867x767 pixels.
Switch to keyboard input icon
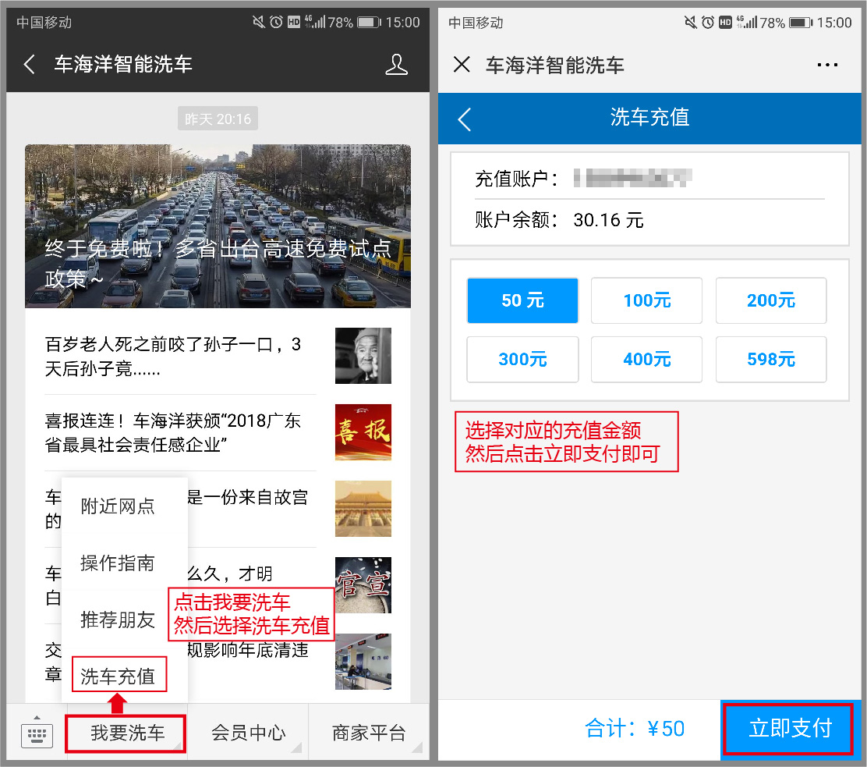coord(37,733)
